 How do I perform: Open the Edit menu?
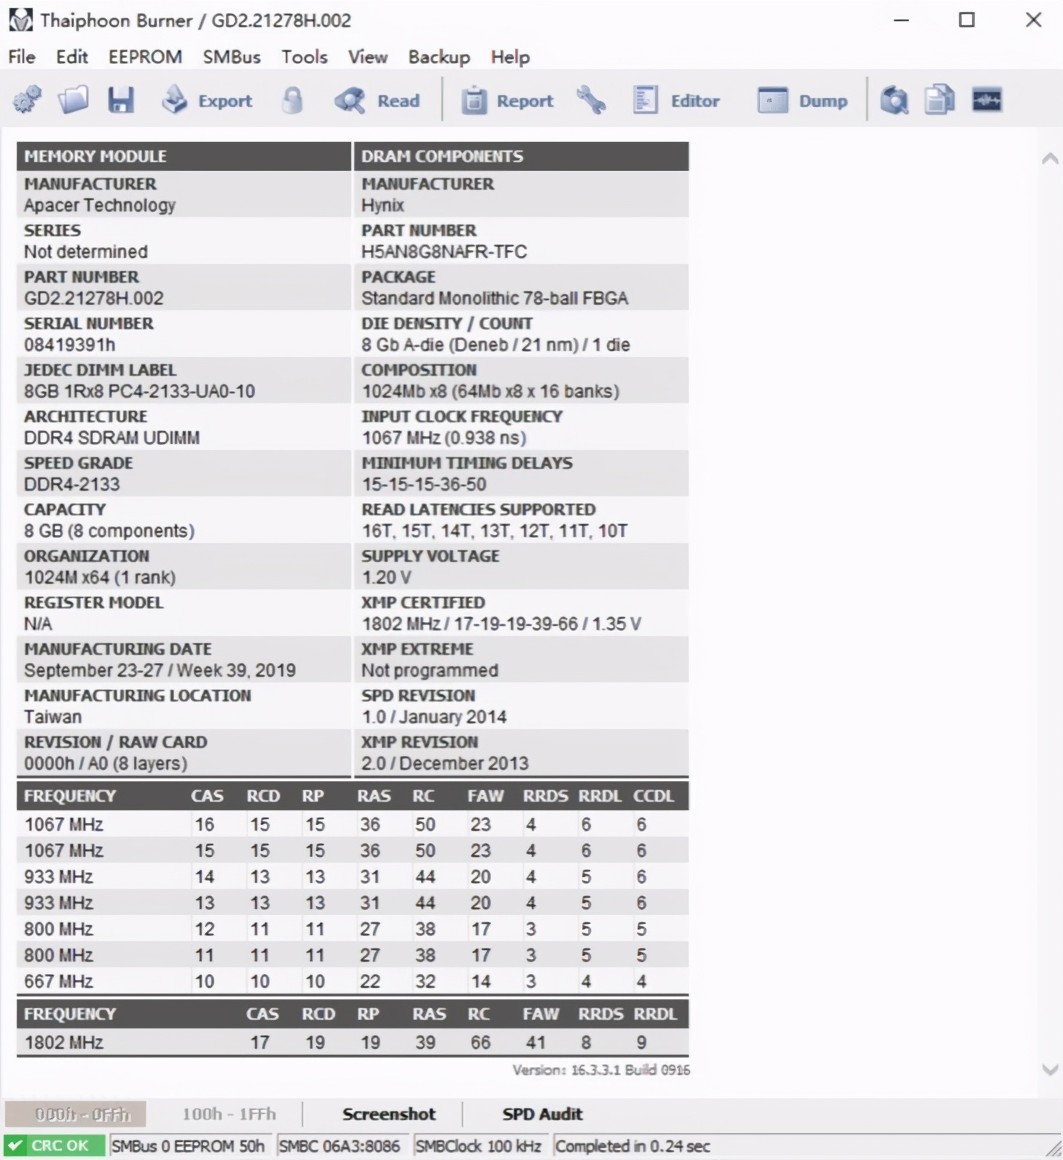click(x=72, y=57)
